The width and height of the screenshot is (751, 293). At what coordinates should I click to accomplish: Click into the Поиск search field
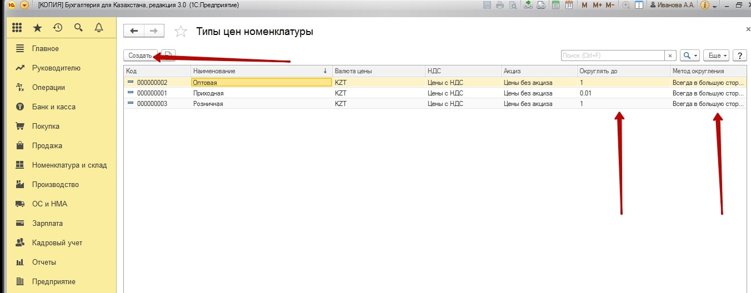612,55
